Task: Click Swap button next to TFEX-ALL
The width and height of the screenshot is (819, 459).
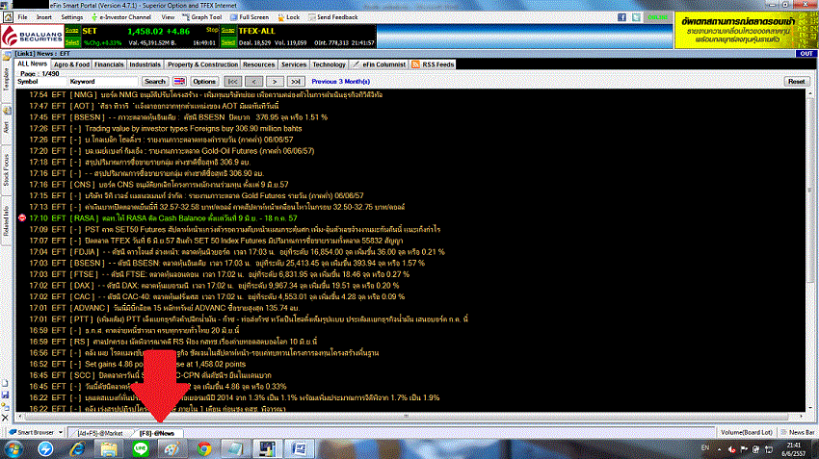Action: pyautogui.click(x=228, y=31)
